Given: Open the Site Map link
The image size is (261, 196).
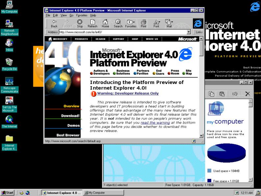Looking at the screenshot, I should click(187, 72).
